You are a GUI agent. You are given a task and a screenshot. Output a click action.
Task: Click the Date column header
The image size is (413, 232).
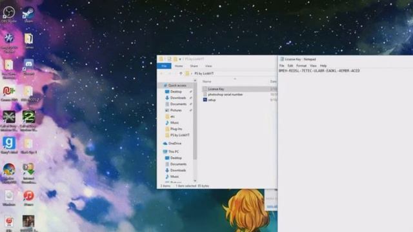[273, 82]
